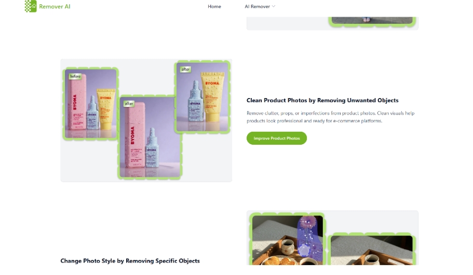Click the Clean Product Photos heading
Viewport: 473px width, 275px height.
coord(322,101)
